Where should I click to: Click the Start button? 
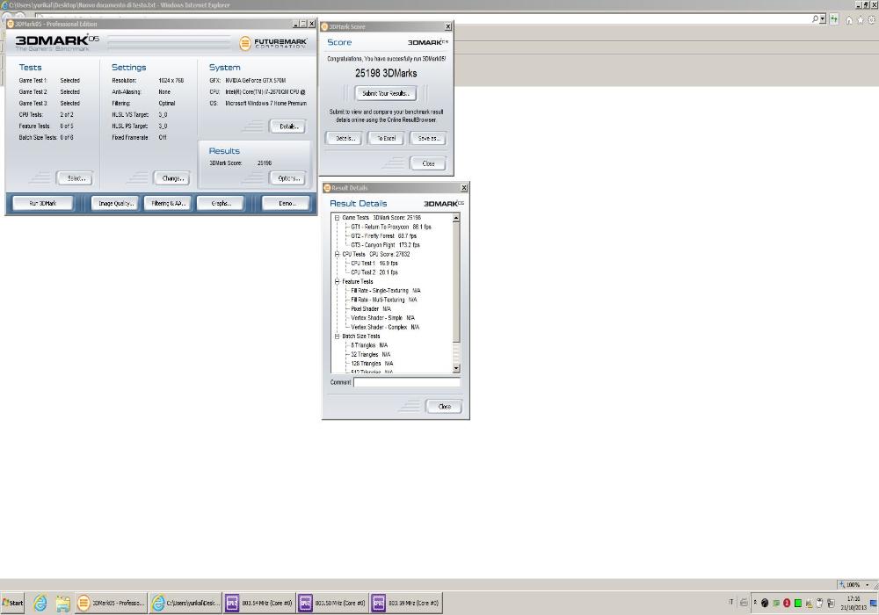12,603
